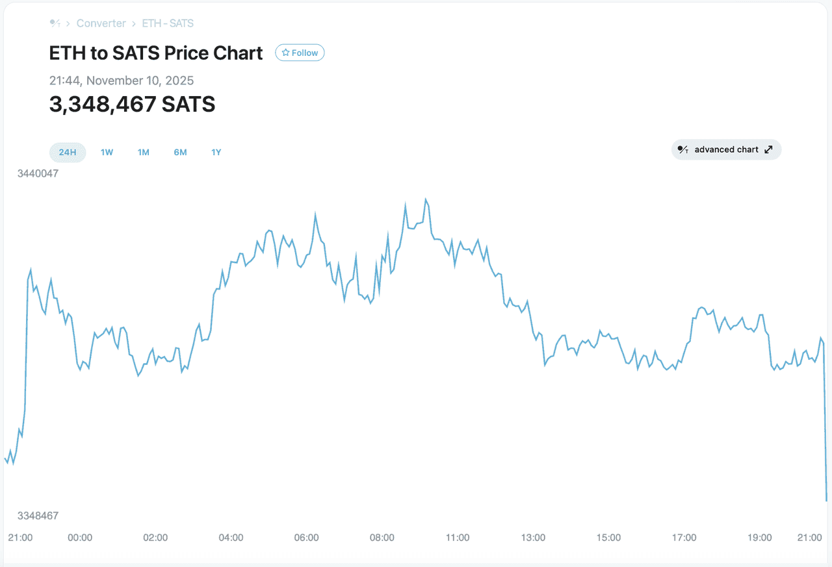Select the 6M time range
Screen dimensions: 832x567
pyautogui.click(x=180, y=152)
